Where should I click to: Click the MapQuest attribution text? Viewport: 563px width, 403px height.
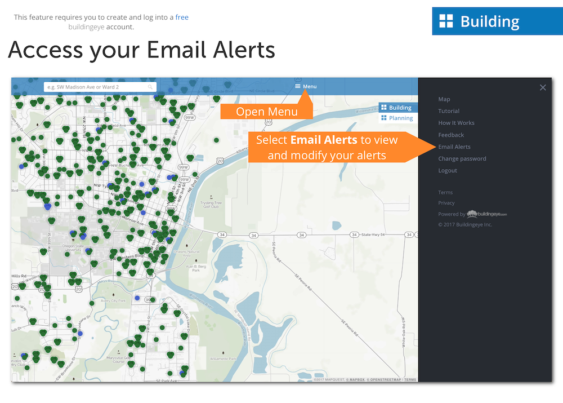pyautogui.click(x=329, y=380)
